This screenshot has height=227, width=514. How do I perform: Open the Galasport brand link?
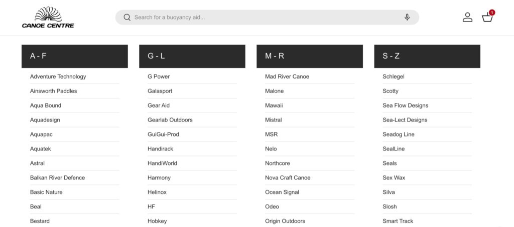pos(160,91)
